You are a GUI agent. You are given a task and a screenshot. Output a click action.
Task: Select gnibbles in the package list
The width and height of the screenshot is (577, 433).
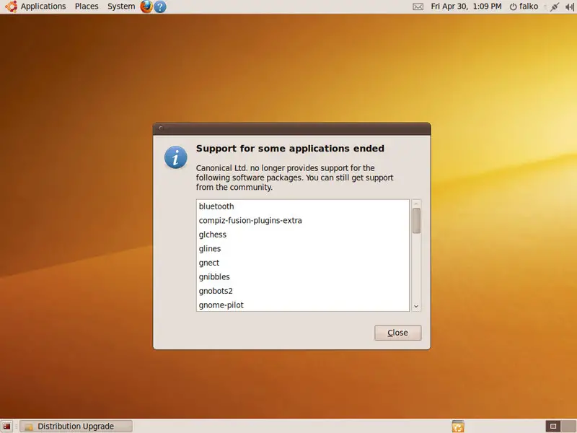point(302,276)
